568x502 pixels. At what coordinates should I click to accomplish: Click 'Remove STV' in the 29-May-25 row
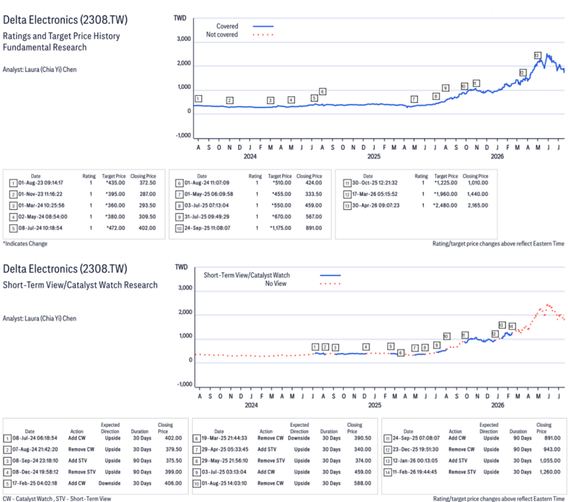(271, 461)
